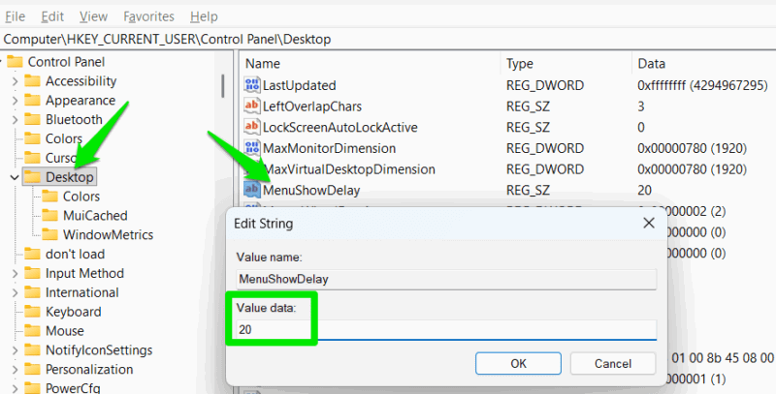
Task: Click the MuiCached folder icon
Action: click(x=49, y=215)
